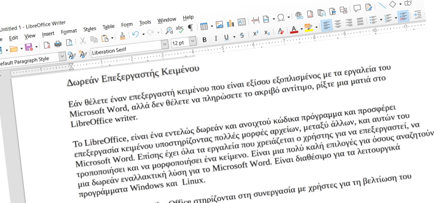
Task: Toggle Subscript x₂
Action: (267, 32)
